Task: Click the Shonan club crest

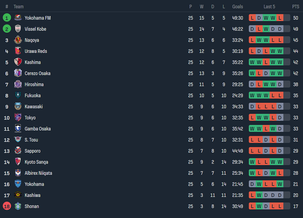Action: [18, 206]
